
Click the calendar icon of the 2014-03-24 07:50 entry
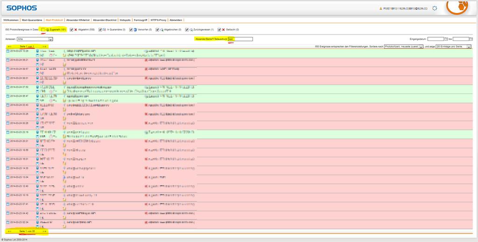tap(8, 87)
